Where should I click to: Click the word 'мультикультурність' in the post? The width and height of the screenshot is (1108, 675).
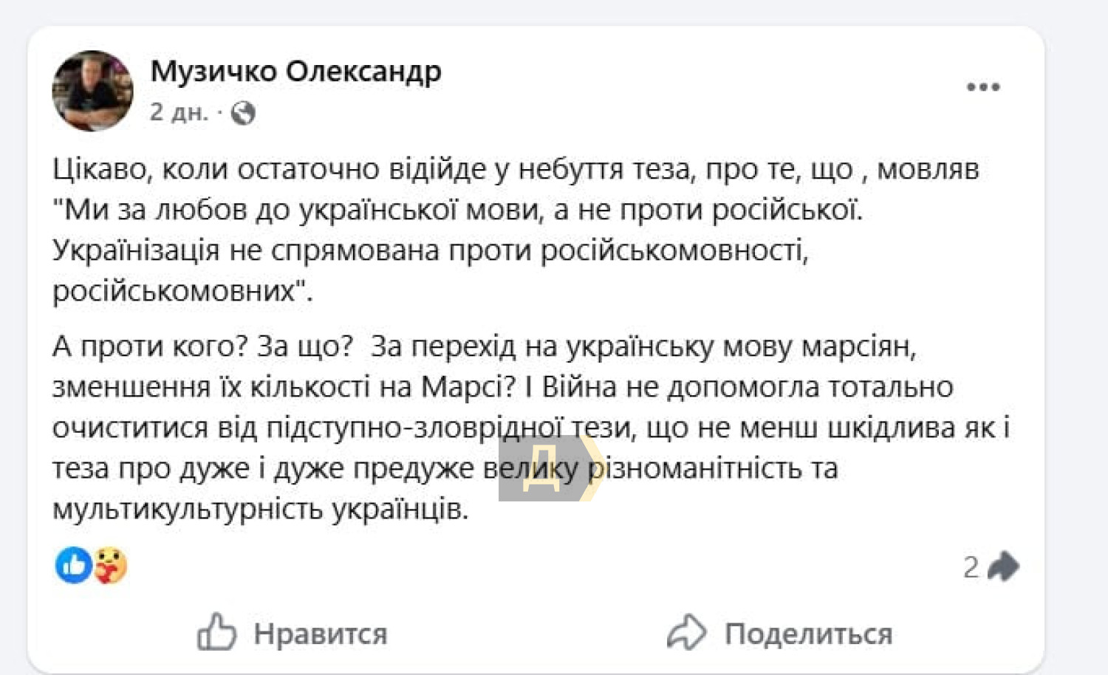188,510
